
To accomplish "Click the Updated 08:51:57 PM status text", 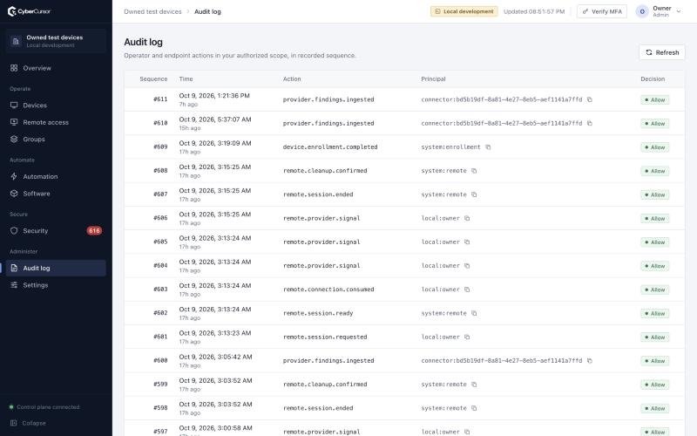I will (x=534, y=11).
